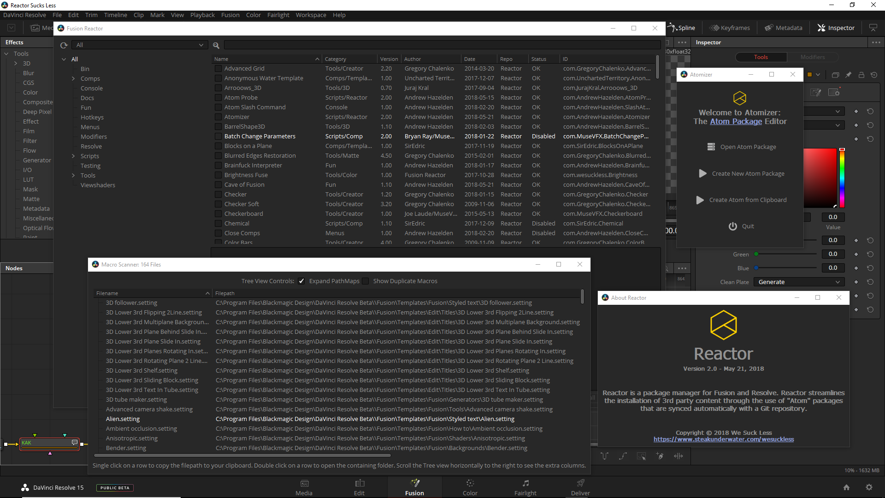Check the Close Comps package checkbox
Viewport: 885px width, 498px height.
coord(218,233)
